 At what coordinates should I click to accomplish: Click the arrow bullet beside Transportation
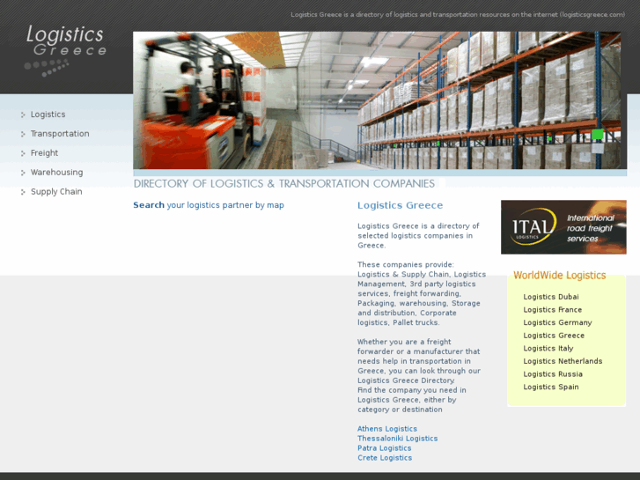click(23, 134)
